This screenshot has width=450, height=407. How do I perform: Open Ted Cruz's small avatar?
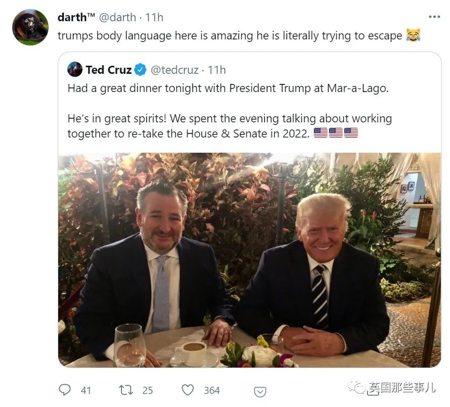click(75, 69)
